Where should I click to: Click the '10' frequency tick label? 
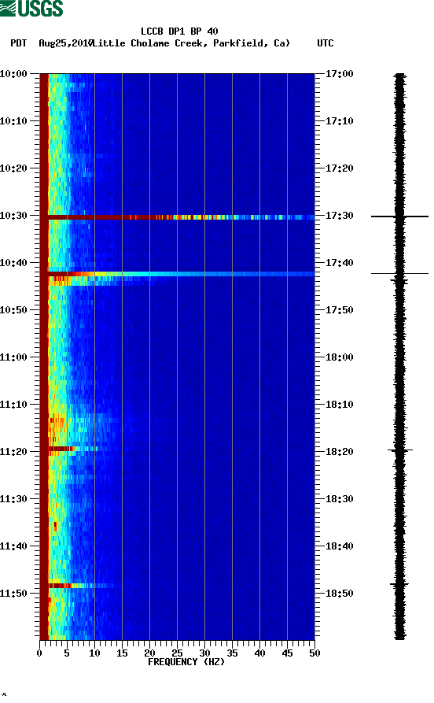pyautogui.click(x=94, y=653)
